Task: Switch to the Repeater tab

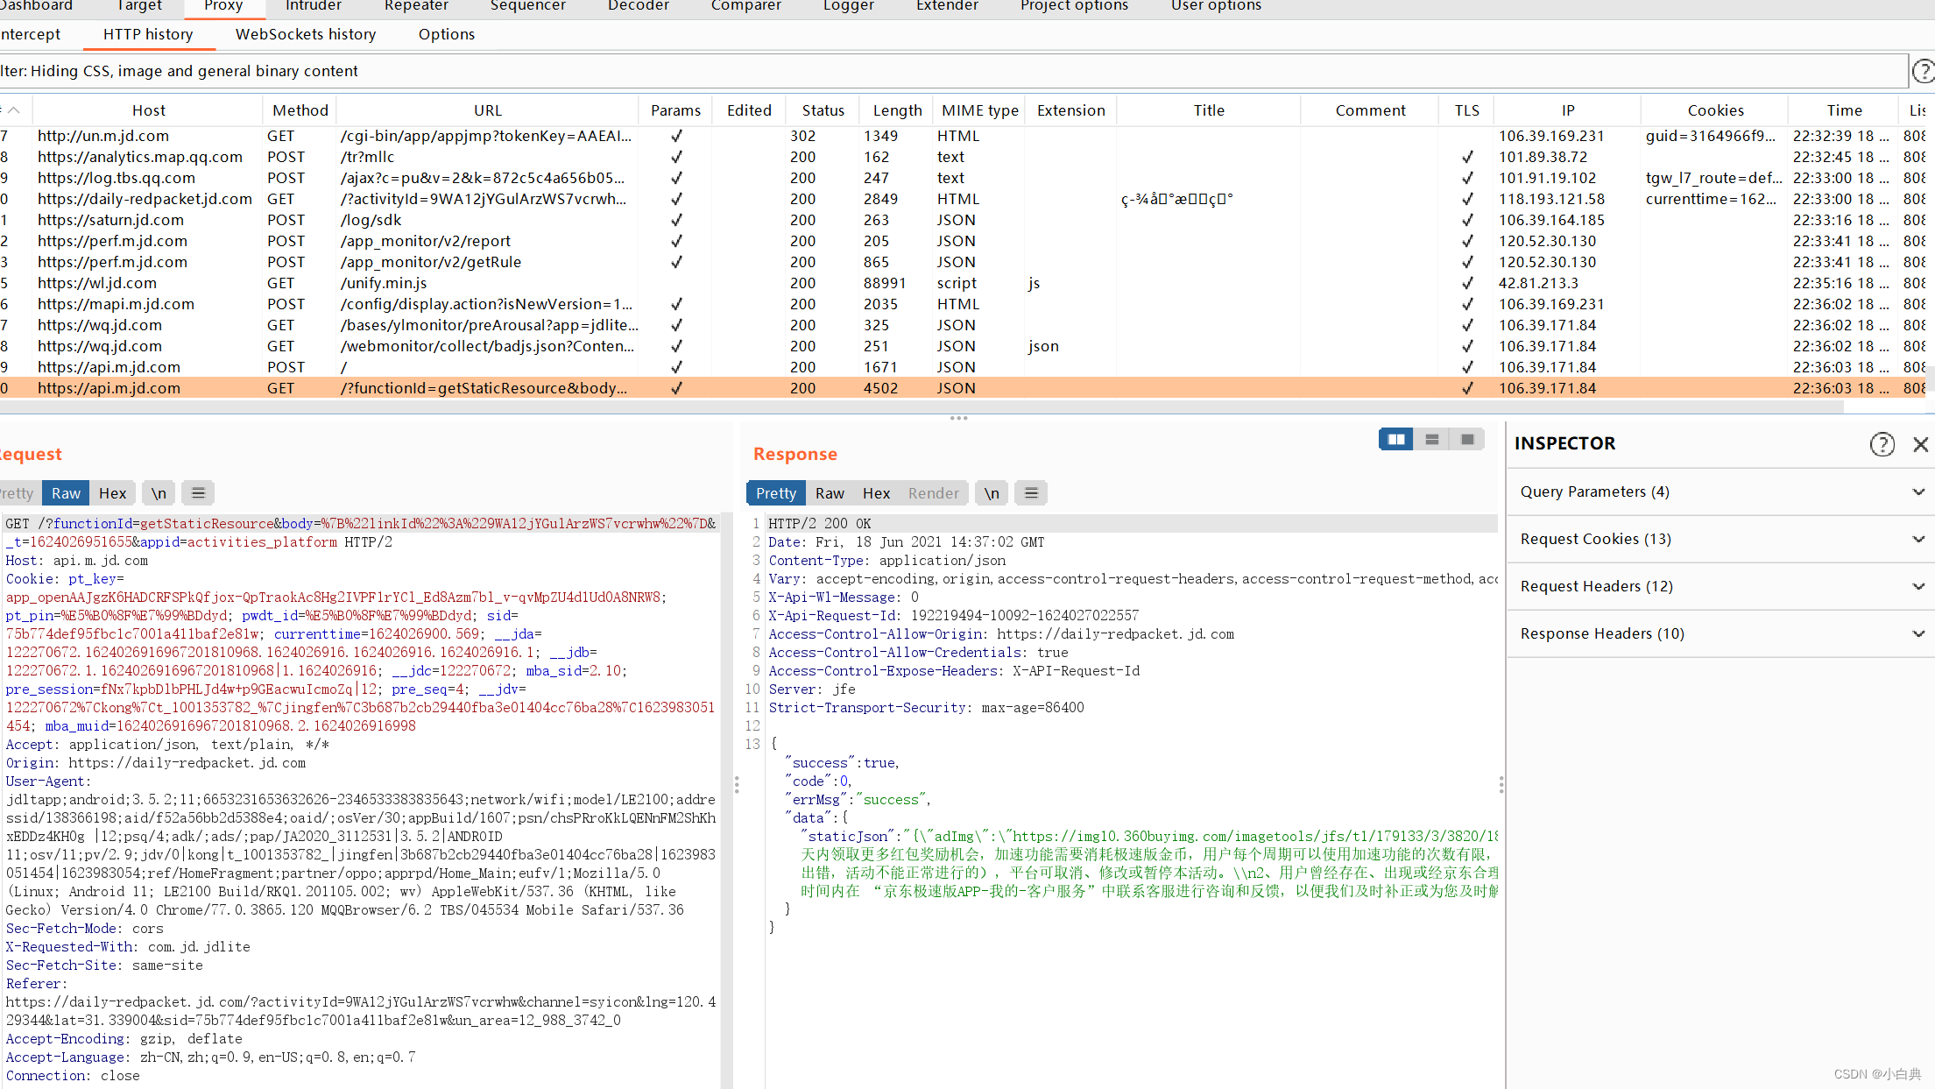Action: pyautogui.click(x=415, y=6)
